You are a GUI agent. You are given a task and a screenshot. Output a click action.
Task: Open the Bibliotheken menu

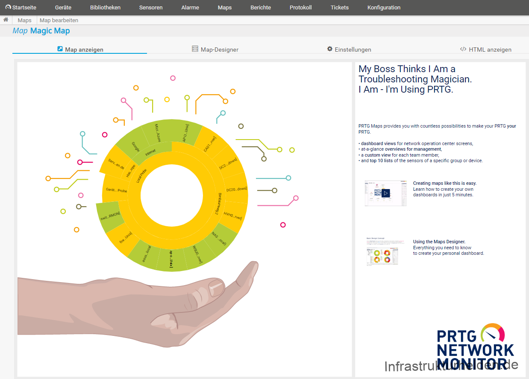tap(106, 8)
